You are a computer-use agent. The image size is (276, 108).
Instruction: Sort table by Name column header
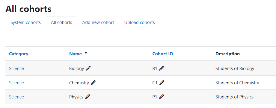tap(76, 54)
